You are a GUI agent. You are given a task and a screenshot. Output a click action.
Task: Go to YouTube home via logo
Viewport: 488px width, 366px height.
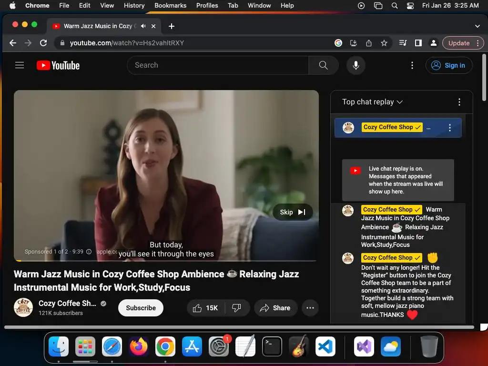click(58, 65)
